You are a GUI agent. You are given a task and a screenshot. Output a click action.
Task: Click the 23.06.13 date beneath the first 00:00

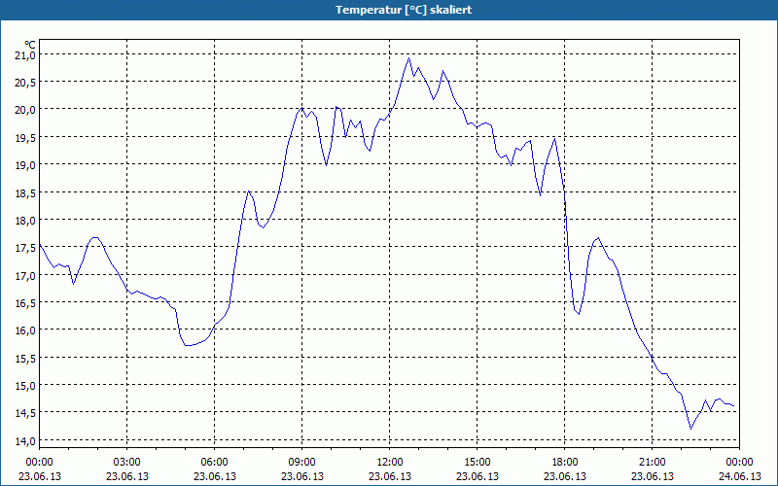tap(40, 476)
